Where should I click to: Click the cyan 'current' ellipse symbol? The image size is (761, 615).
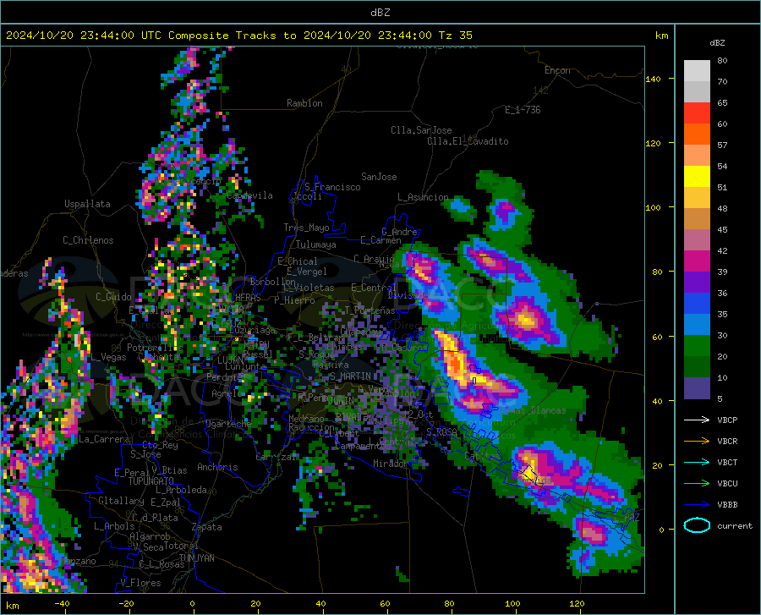tap(697, 525)
